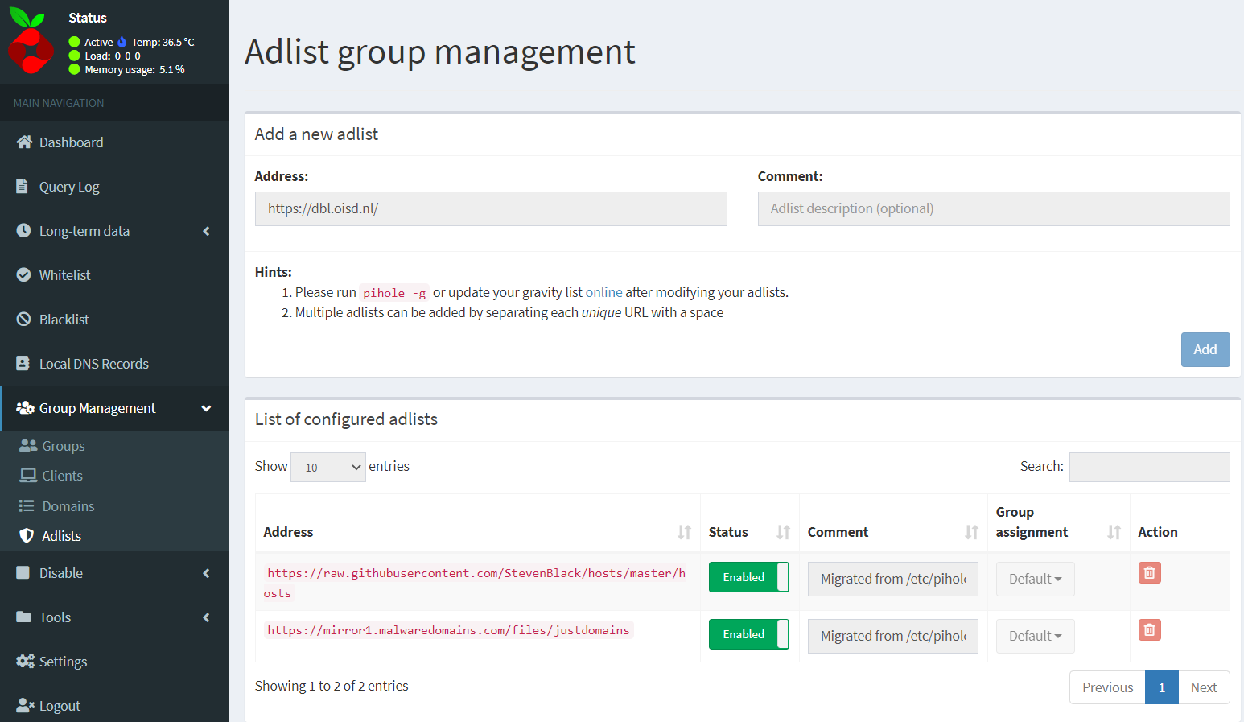
Task: Expand the Long-term data sidebar chevron
Action: 207,231
